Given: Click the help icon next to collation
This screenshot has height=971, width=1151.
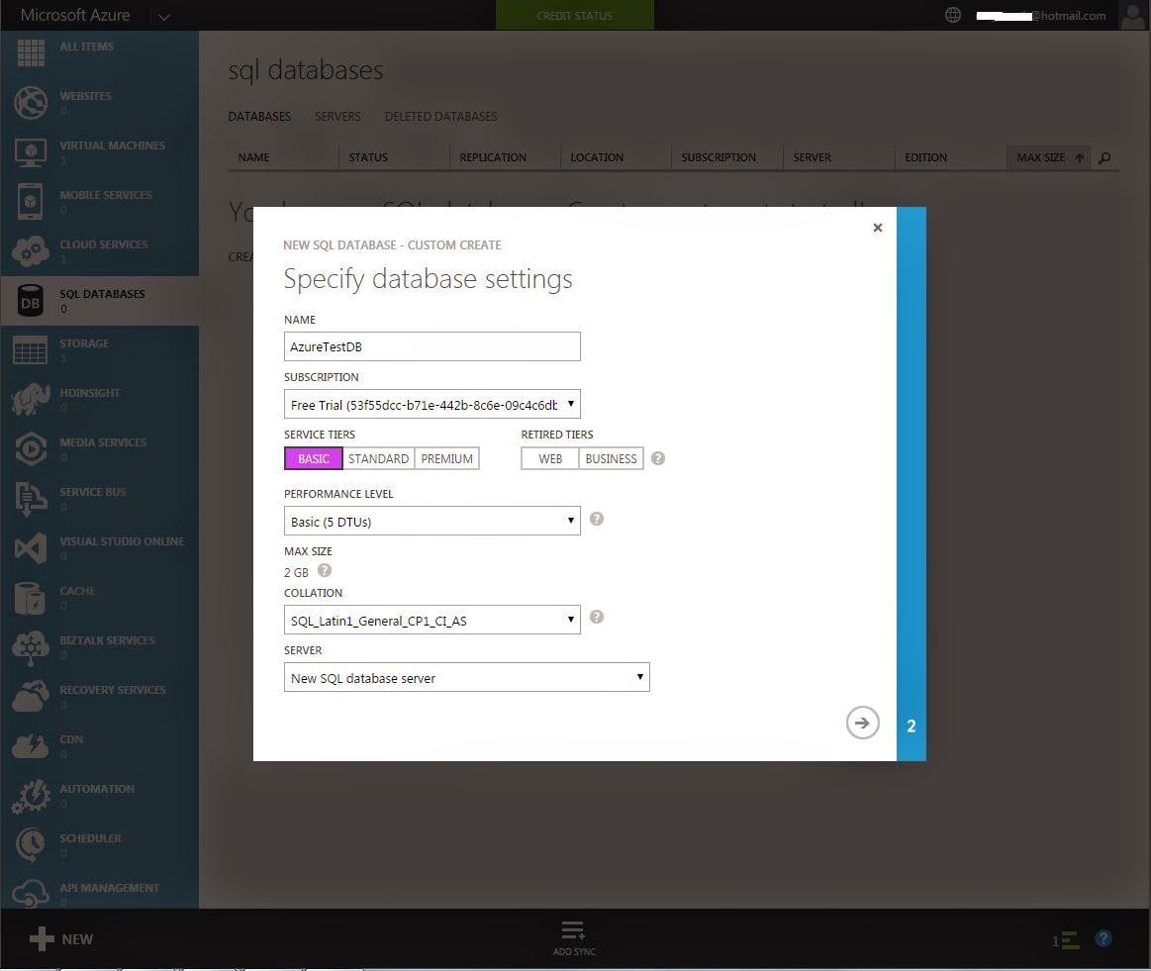Looking at the screenshot, I should pyautogui.click(x=597, y=617).
